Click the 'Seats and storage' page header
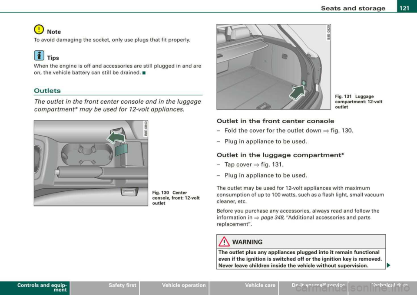417x295 pixels. (353, 8)
